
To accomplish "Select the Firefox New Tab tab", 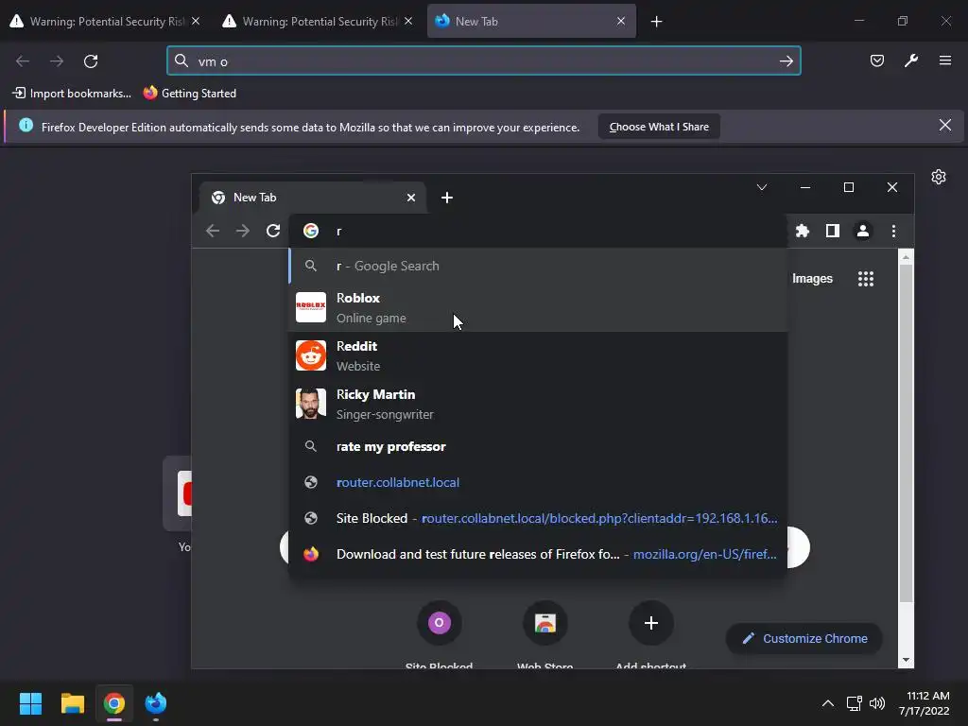I will coord(531,21).
